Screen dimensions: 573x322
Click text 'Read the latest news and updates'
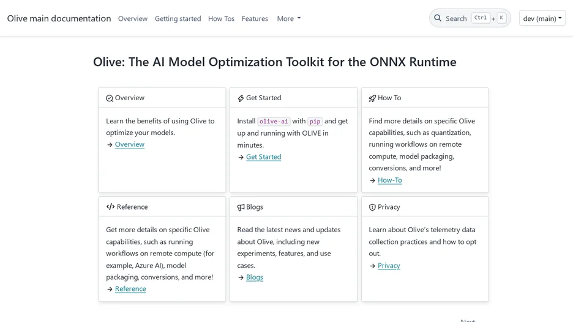289,230
